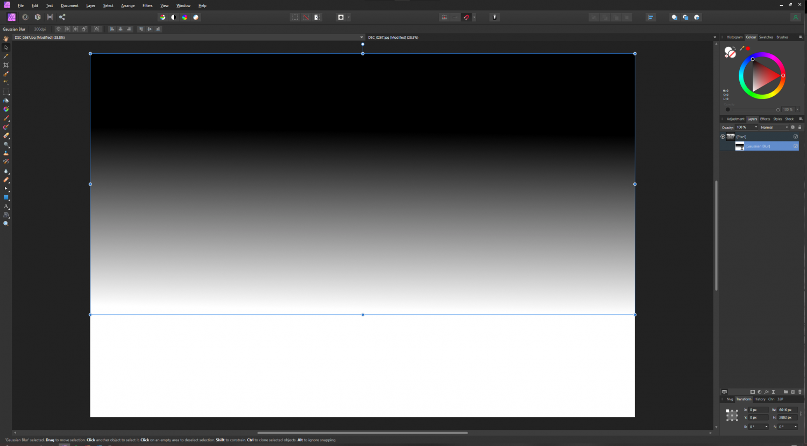Select the Zoom tool
This screenshot has width=807, height=446.
click(x=6, y=223)
